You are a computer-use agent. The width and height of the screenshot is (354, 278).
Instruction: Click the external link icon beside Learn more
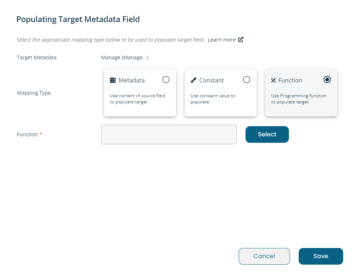pos(241,39)
